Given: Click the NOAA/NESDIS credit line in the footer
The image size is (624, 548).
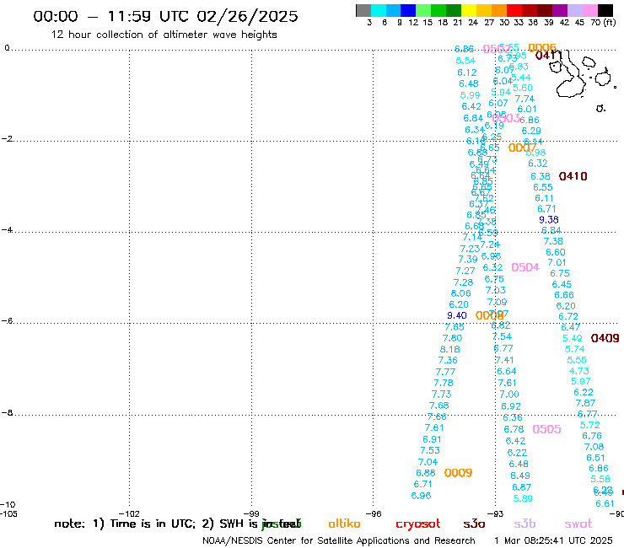Looking at the screenshot, I should (x=339, y=540).
